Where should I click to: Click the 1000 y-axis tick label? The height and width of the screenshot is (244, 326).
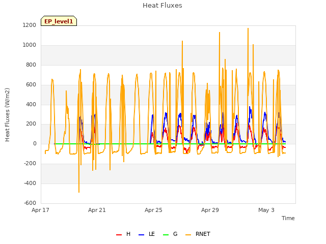[30, 45]
